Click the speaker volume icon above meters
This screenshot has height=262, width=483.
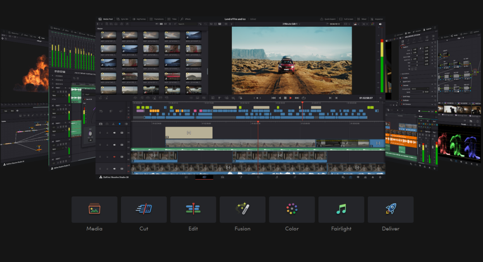[381, 24]
